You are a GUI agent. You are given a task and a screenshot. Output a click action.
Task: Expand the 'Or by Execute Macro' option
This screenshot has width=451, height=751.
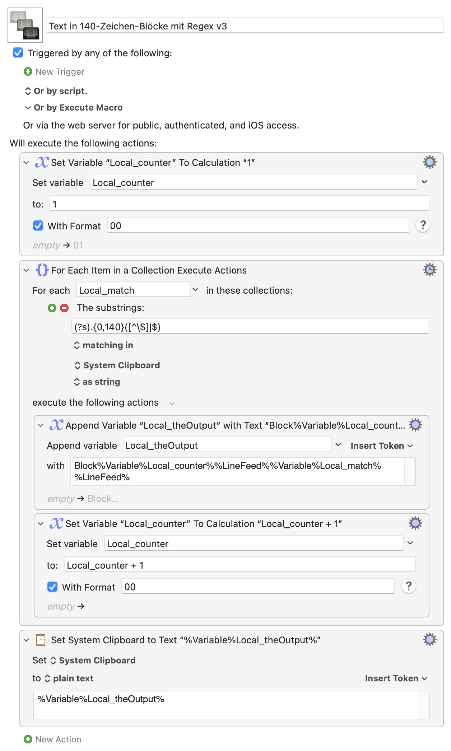[28, 108]
